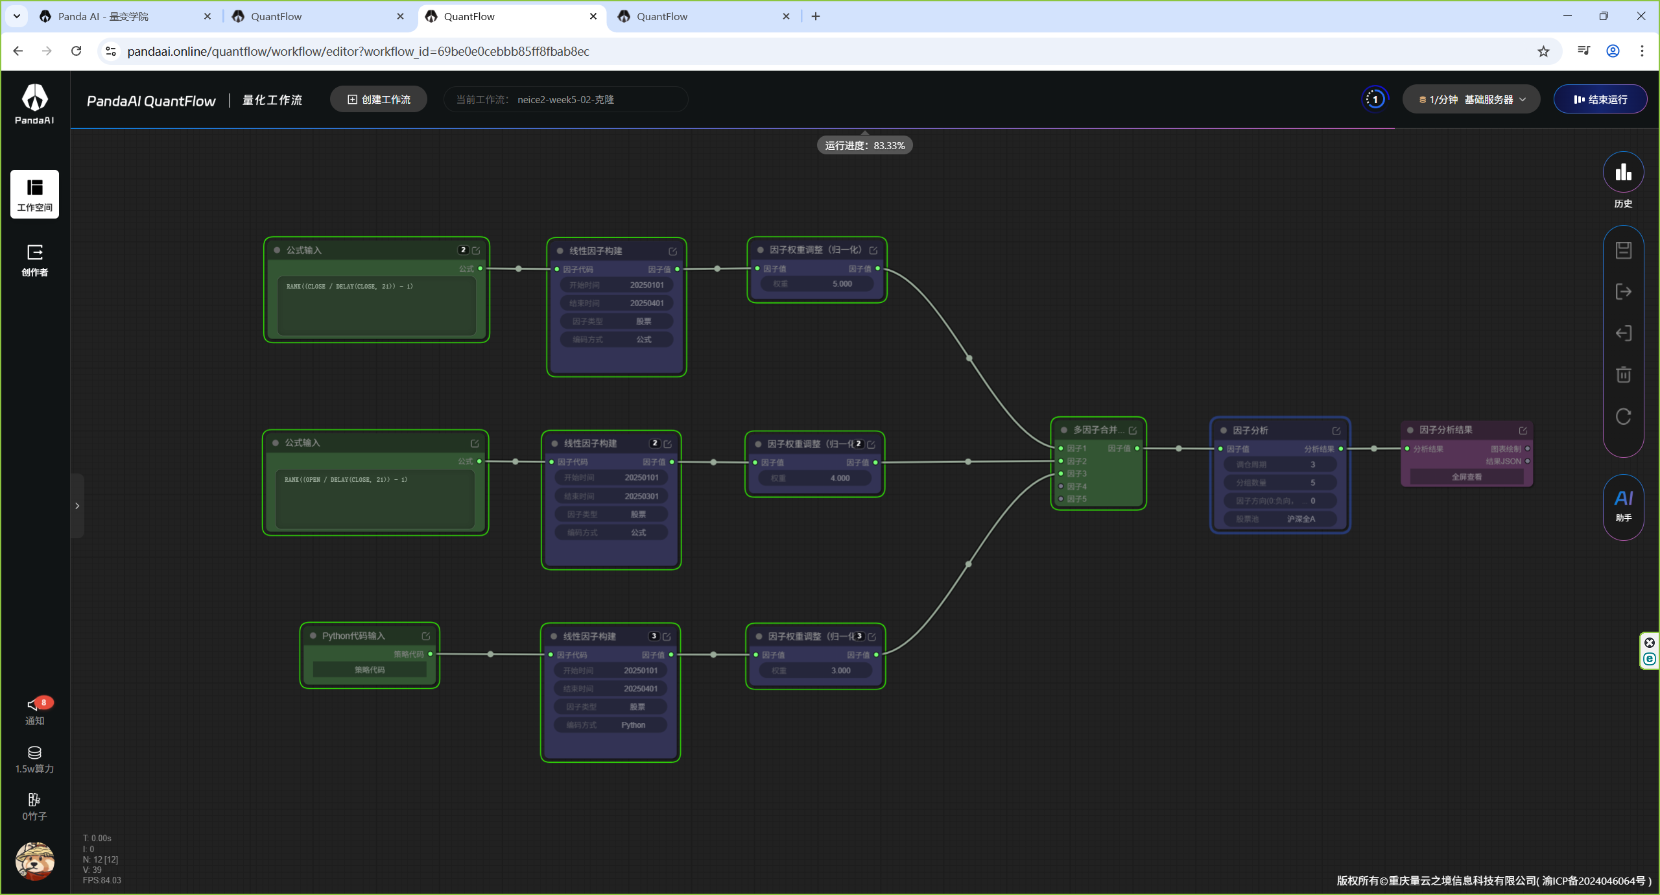Select the 创作者 sidebar item
This screenshot has width=1660, height=895.
pos(34,261)
